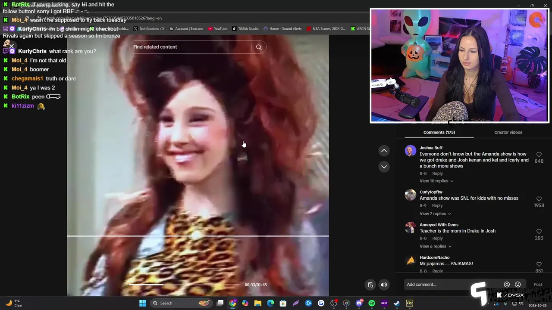Like HardcoreNacho's comment heart
552x310 pixels.
click(x=539, y=264)
